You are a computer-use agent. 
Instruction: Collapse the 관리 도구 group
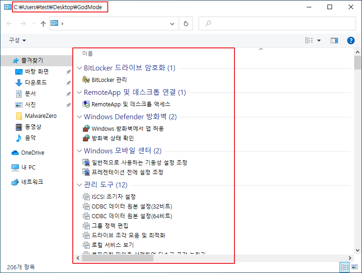[x=79, y=185]
